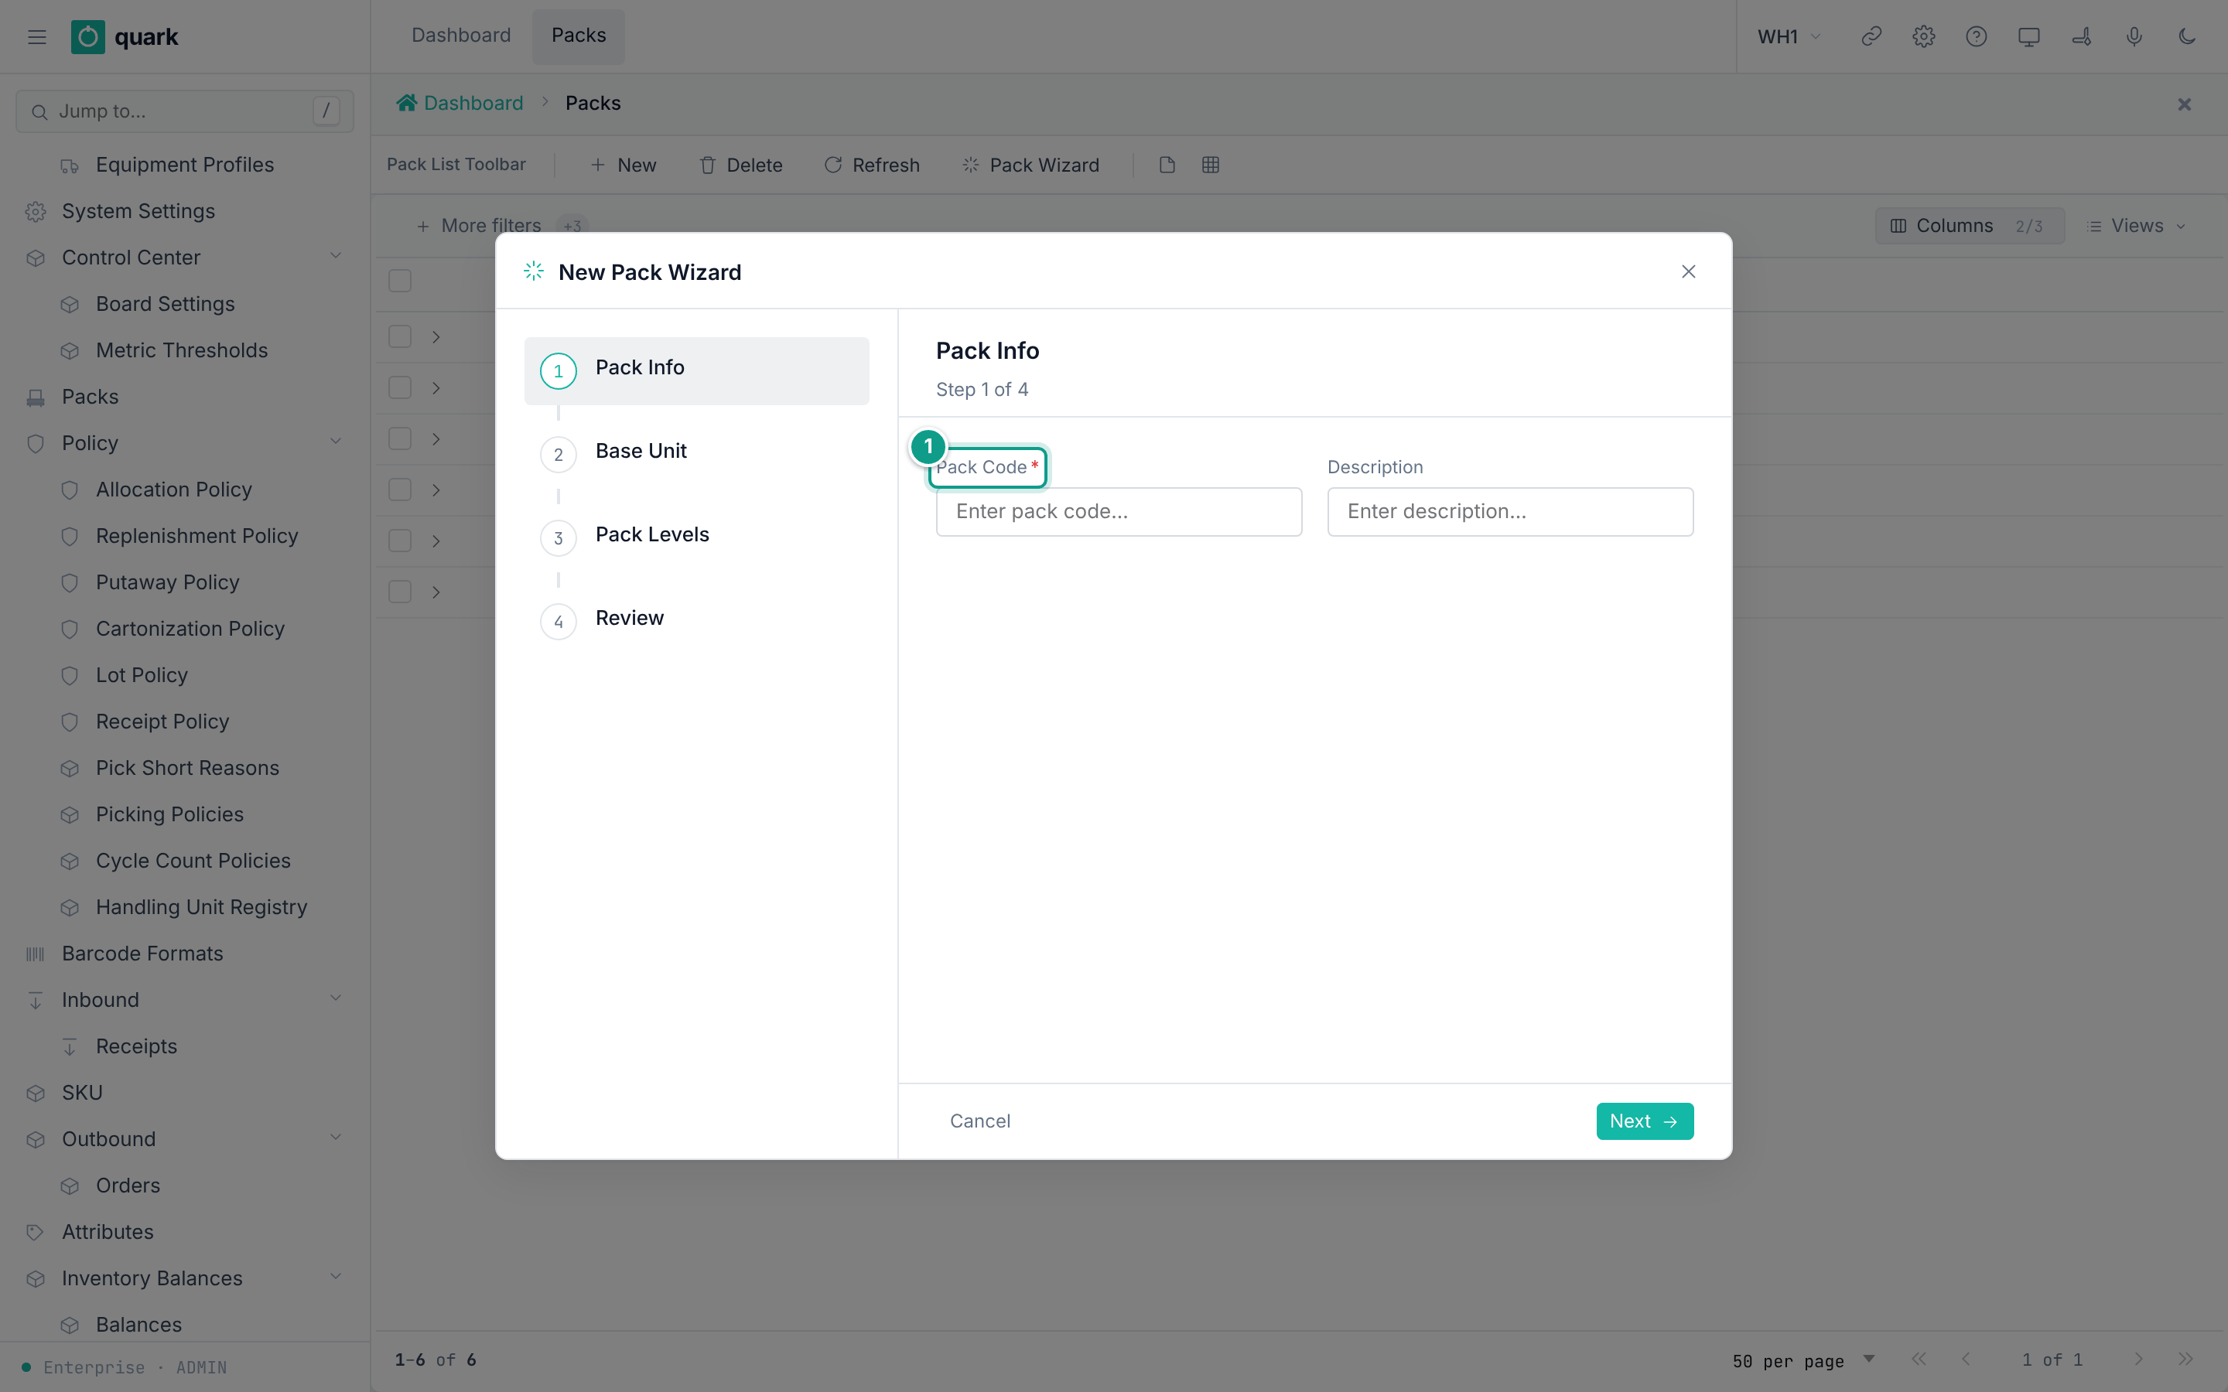Check the sixth row checkbox
This screenshot has width=2228, height=1392.
pyautogui.click(x=399, y=592)
